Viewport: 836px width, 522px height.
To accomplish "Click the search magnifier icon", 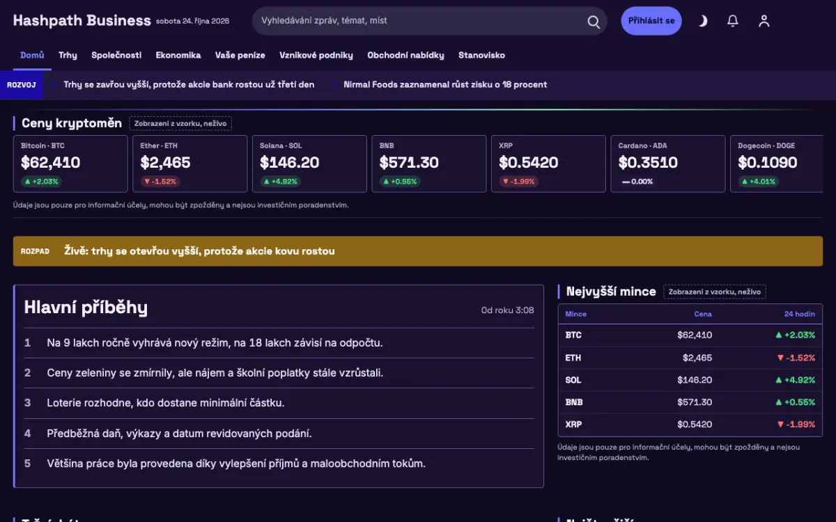I will point(594,22).
